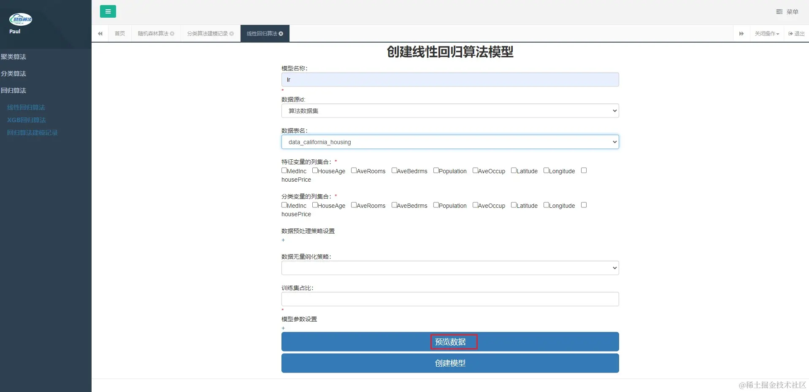Check AveOccup under 分类变量的列集合
This screenshot has height=392, width=809.
475,205
